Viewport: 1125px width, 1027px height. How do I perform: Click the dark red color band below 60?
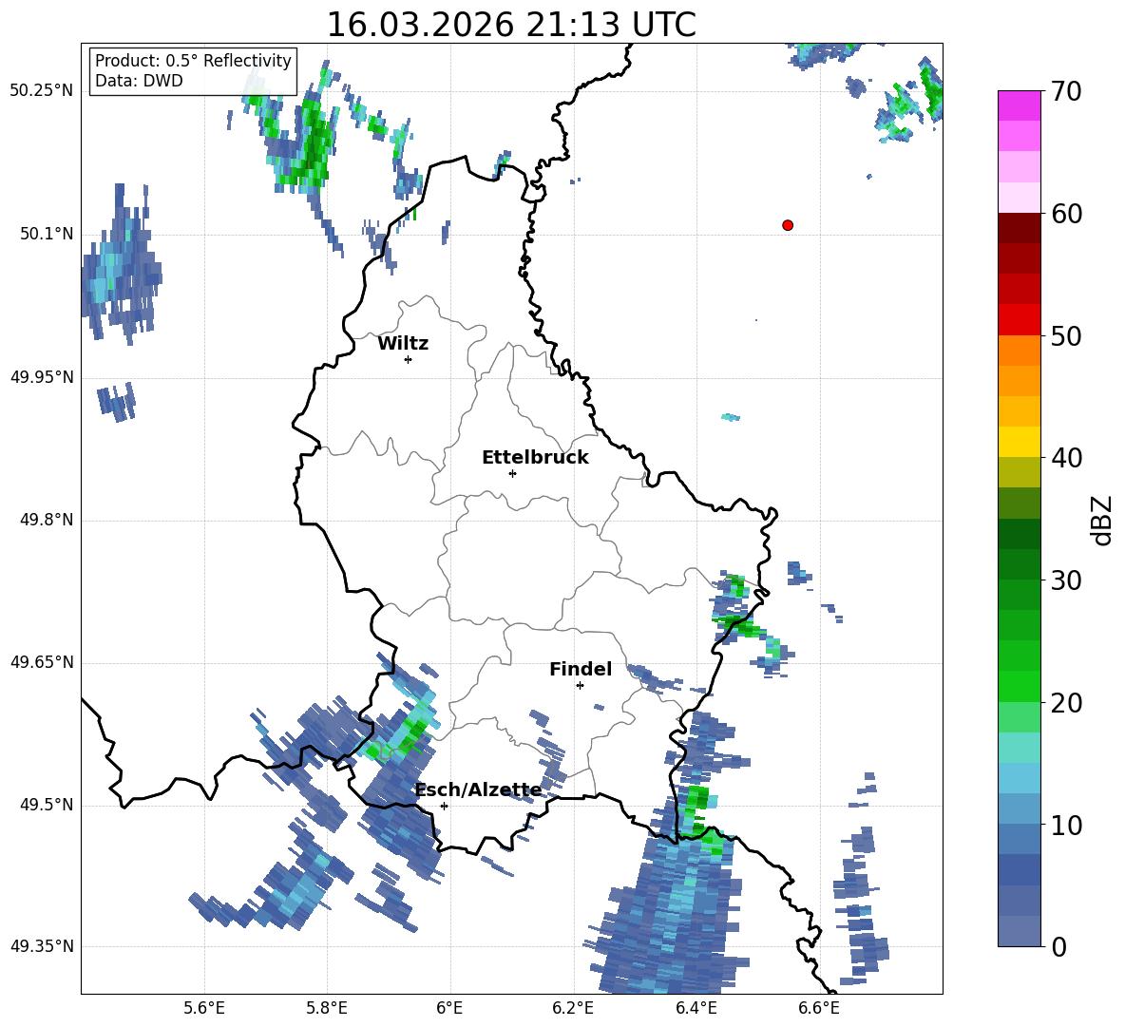tap(1019, 228)
